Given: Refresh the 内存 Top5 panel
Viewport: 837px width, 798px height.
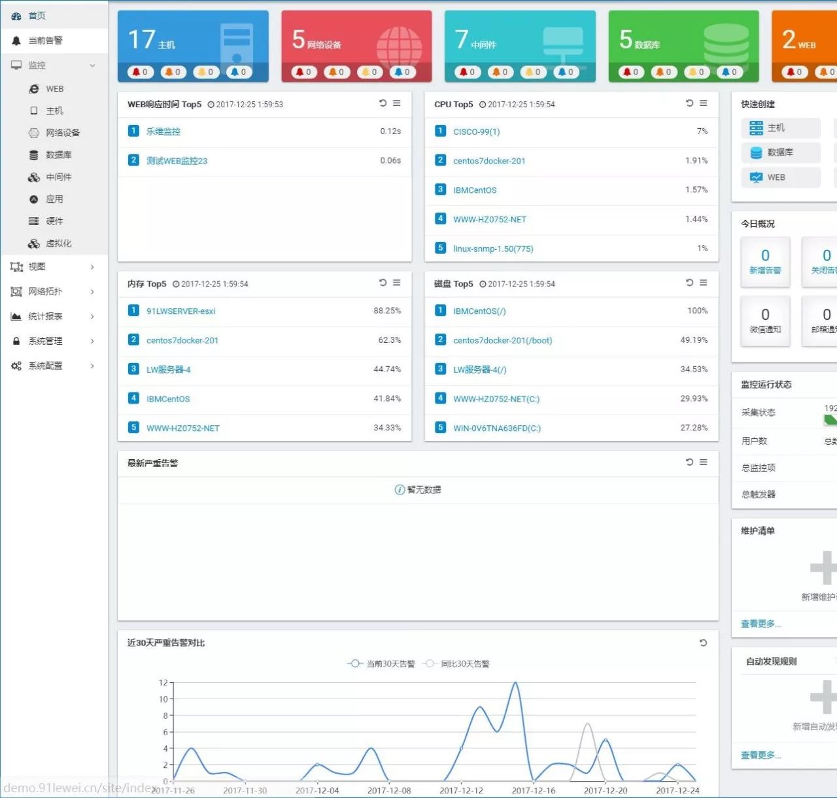Looking at the screenshot, I should coord(383,283).
